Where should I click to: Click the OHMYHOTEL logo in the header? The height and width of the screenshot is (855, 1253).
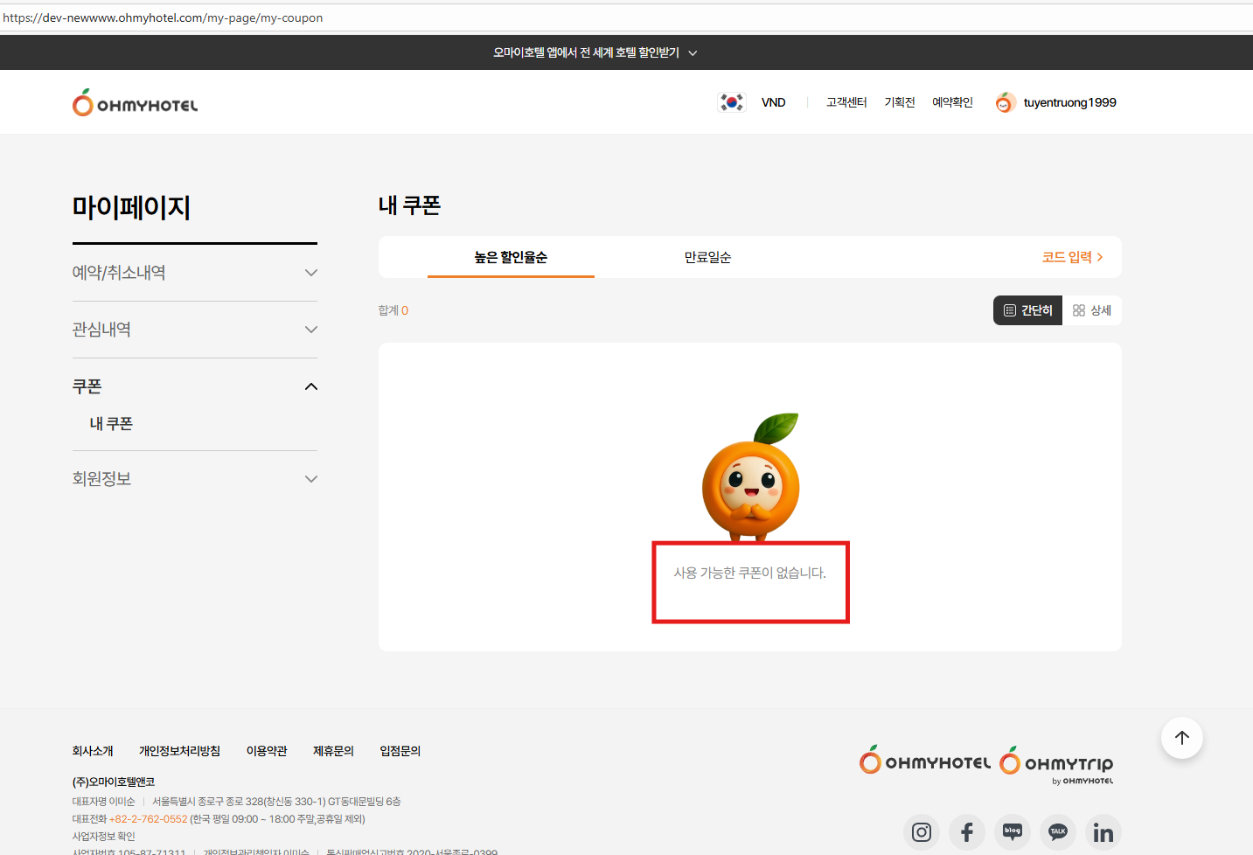tap(135, 102)
